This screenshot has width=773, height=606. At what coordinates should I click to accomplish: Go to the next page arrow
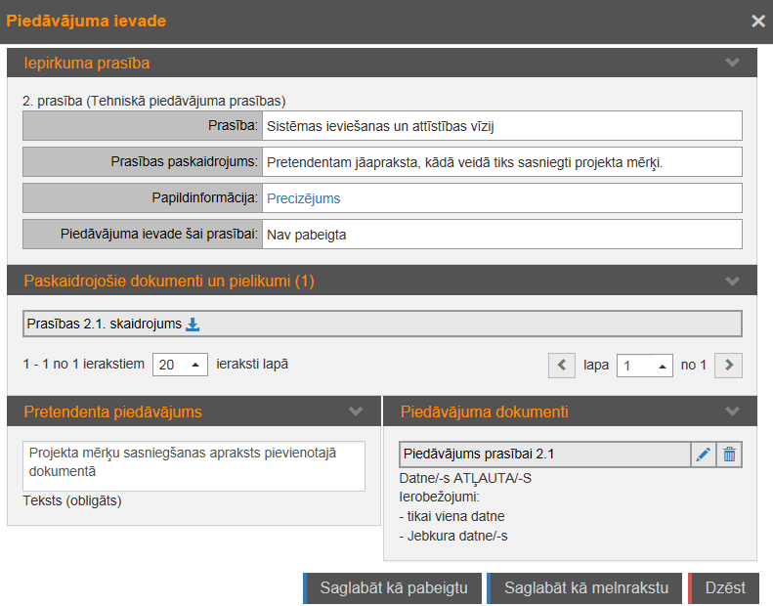pos(729,366)
